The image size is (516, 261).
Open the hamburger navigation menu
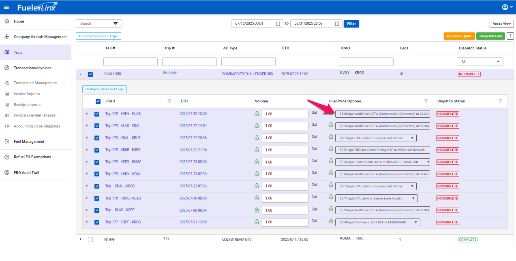pos(6,7)
